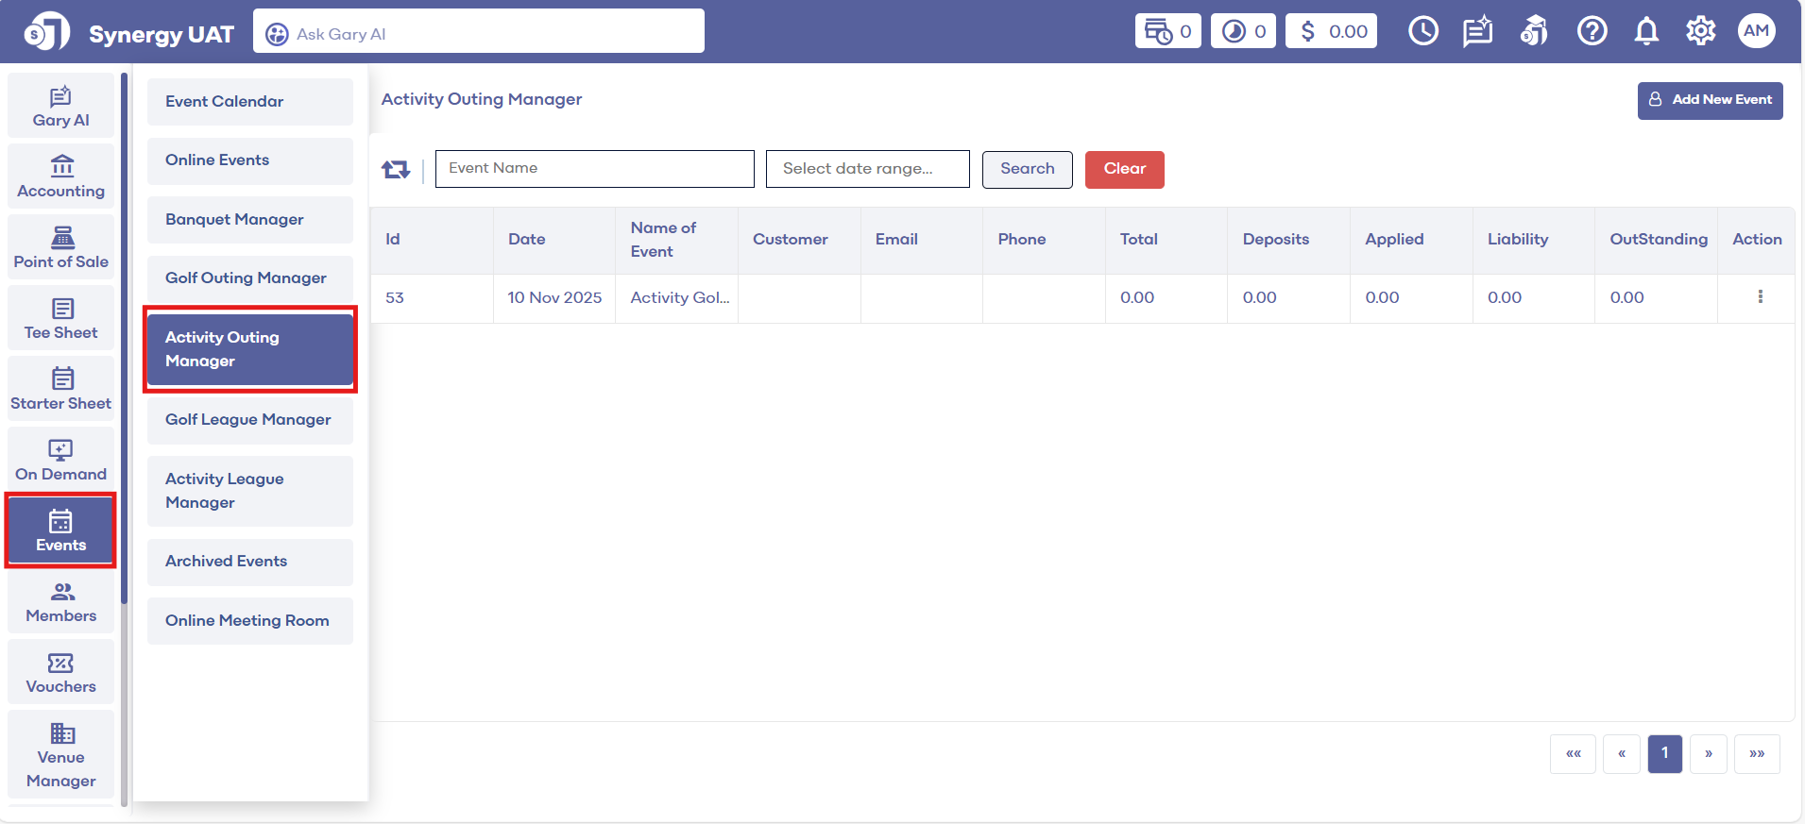Open the three-dot action menu for event 53

pos(1760,297)
